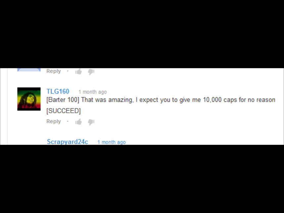Open the TLG160 user profile link

point(58,91)
